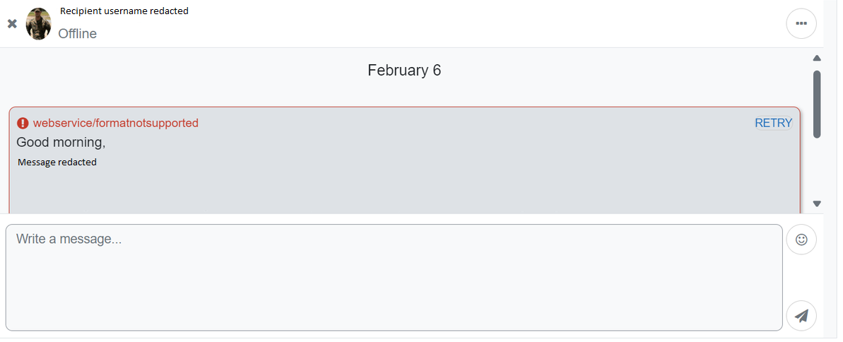
Task: Click the scrollbar up arrow
Action: coord(817,58)
